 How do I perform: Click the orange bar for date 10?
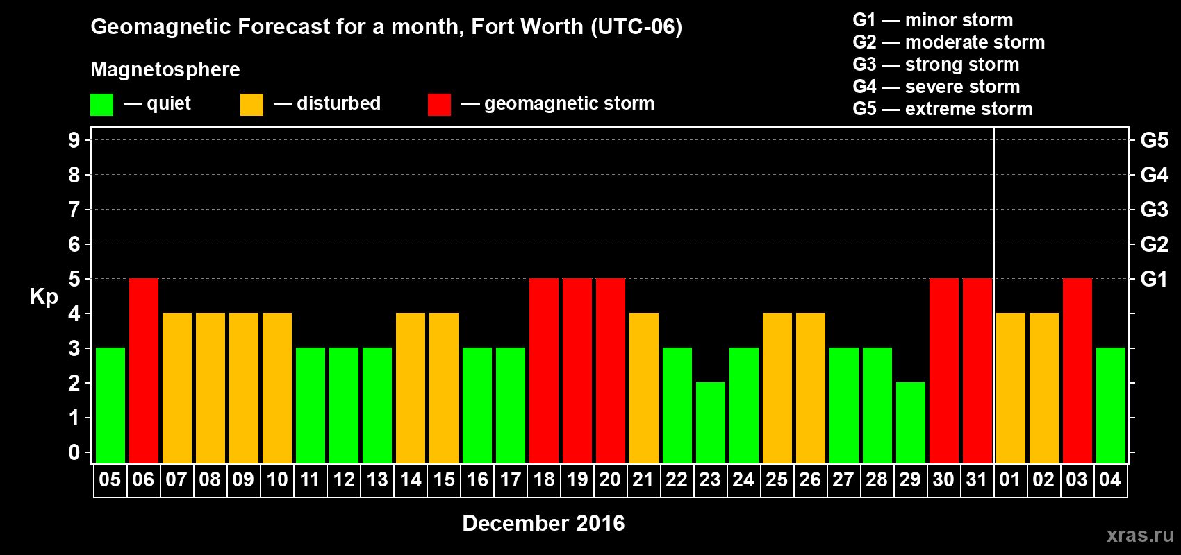coord(277,388)
